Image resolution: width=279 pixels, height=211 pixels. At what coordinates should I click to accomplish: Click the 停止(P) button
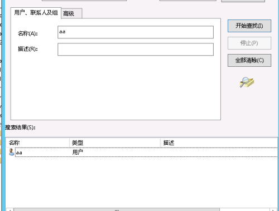249,43
